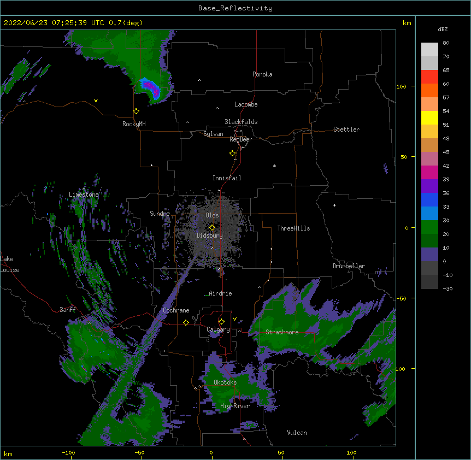Select the yellow swatch between 54 and 51 dBZ
This screenshot has height=460, width=471.
click(x=429, y=117)
